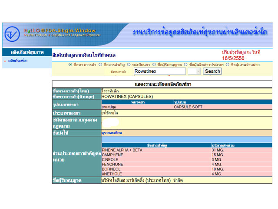This screenshot has height=209, width=278.
Task: Click the ปริมาณ/หน่วย column header
Action: [x=242, y=145]
